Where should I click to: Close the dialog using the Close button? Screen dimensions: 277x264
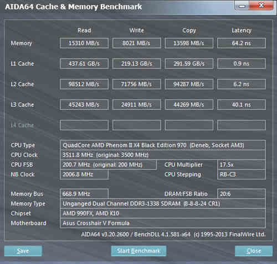point(254,251)
